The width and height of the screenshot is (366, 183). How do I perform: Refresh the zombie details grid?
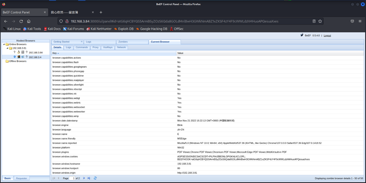tap(95, 178)
